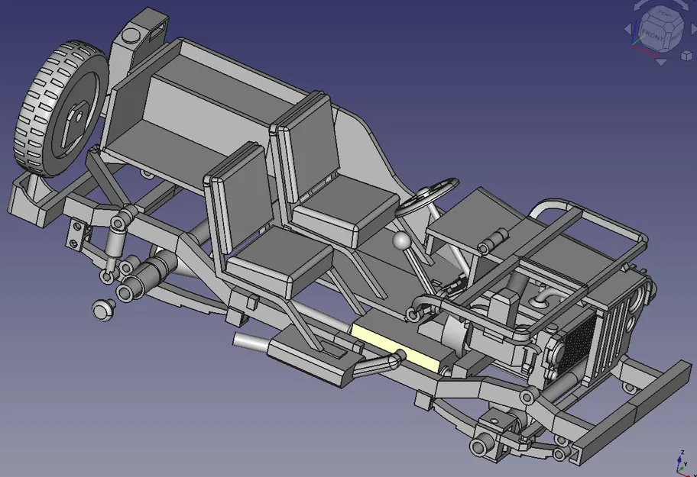The width and height of the screenshot is (697, 477).
Task: Rotate view left with the cube's left arrow
Action: coord(628,29)
